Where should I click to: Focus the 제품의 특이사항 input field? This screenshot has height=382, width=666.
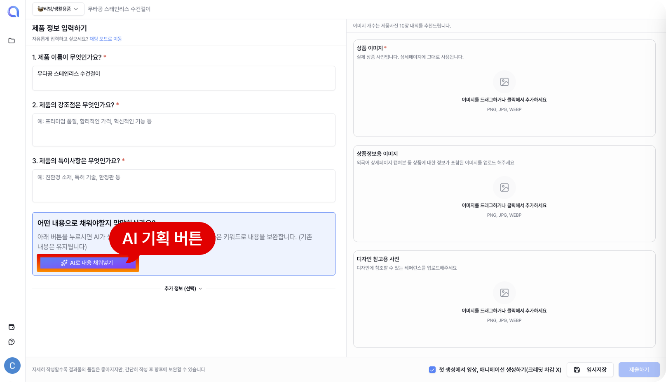(184, 186)
